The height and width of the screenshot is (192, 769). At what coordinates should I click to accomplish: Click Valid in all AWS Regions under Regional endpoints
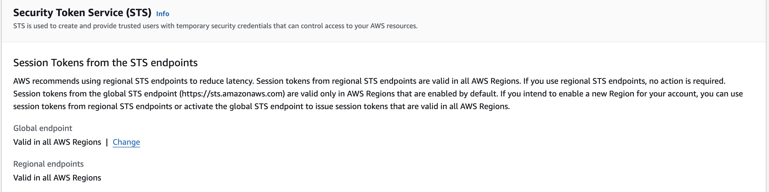coord(57,178)
